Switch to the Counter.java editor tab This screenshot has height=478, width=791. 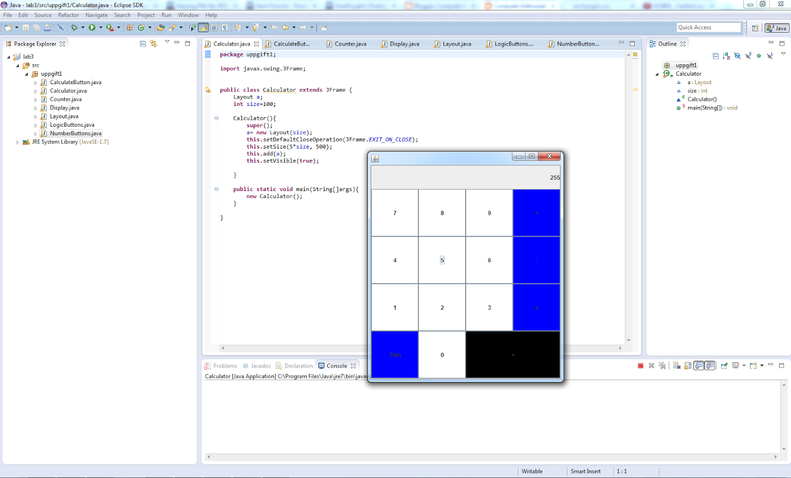tap(350, 44)
